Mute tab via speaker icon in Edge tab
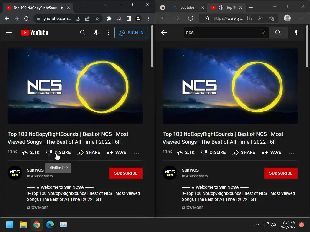 point(221,8)
